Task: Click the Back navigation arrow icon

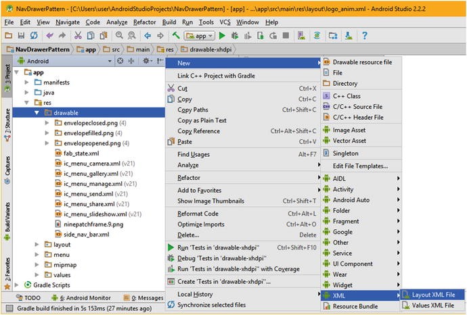Action: [x=147, y=36]
